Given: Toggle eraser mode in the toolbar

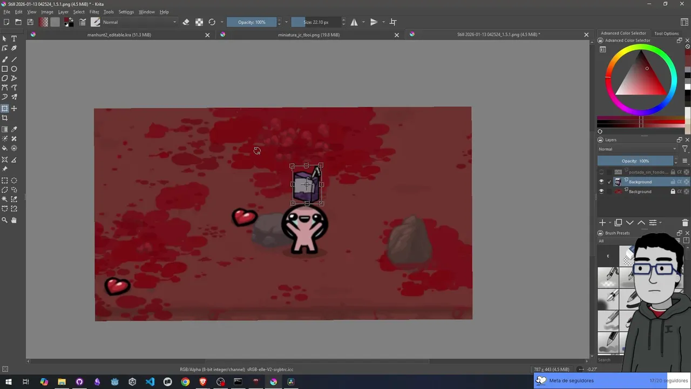Looking at the screenshot, I should pos(186,22).
